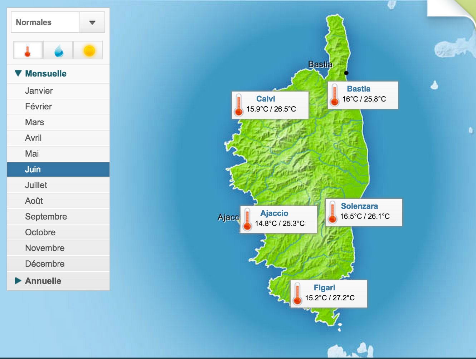Select Février in the month list
Screen dimensions: 476x359
click(x=58, y=107)
